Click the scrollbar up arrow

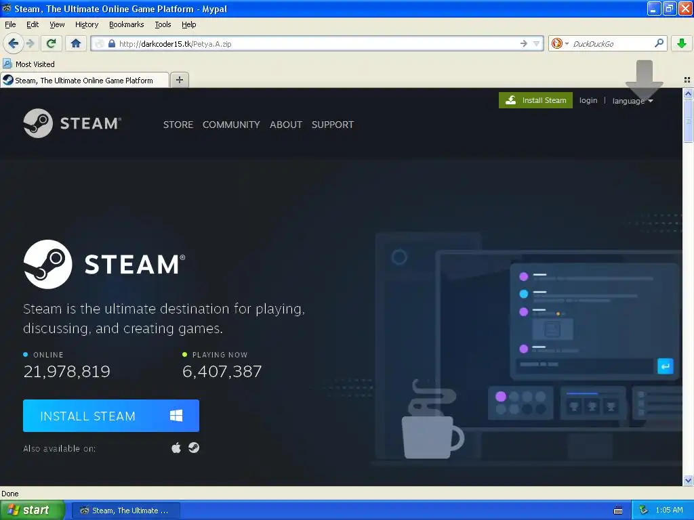click(688, 93)
